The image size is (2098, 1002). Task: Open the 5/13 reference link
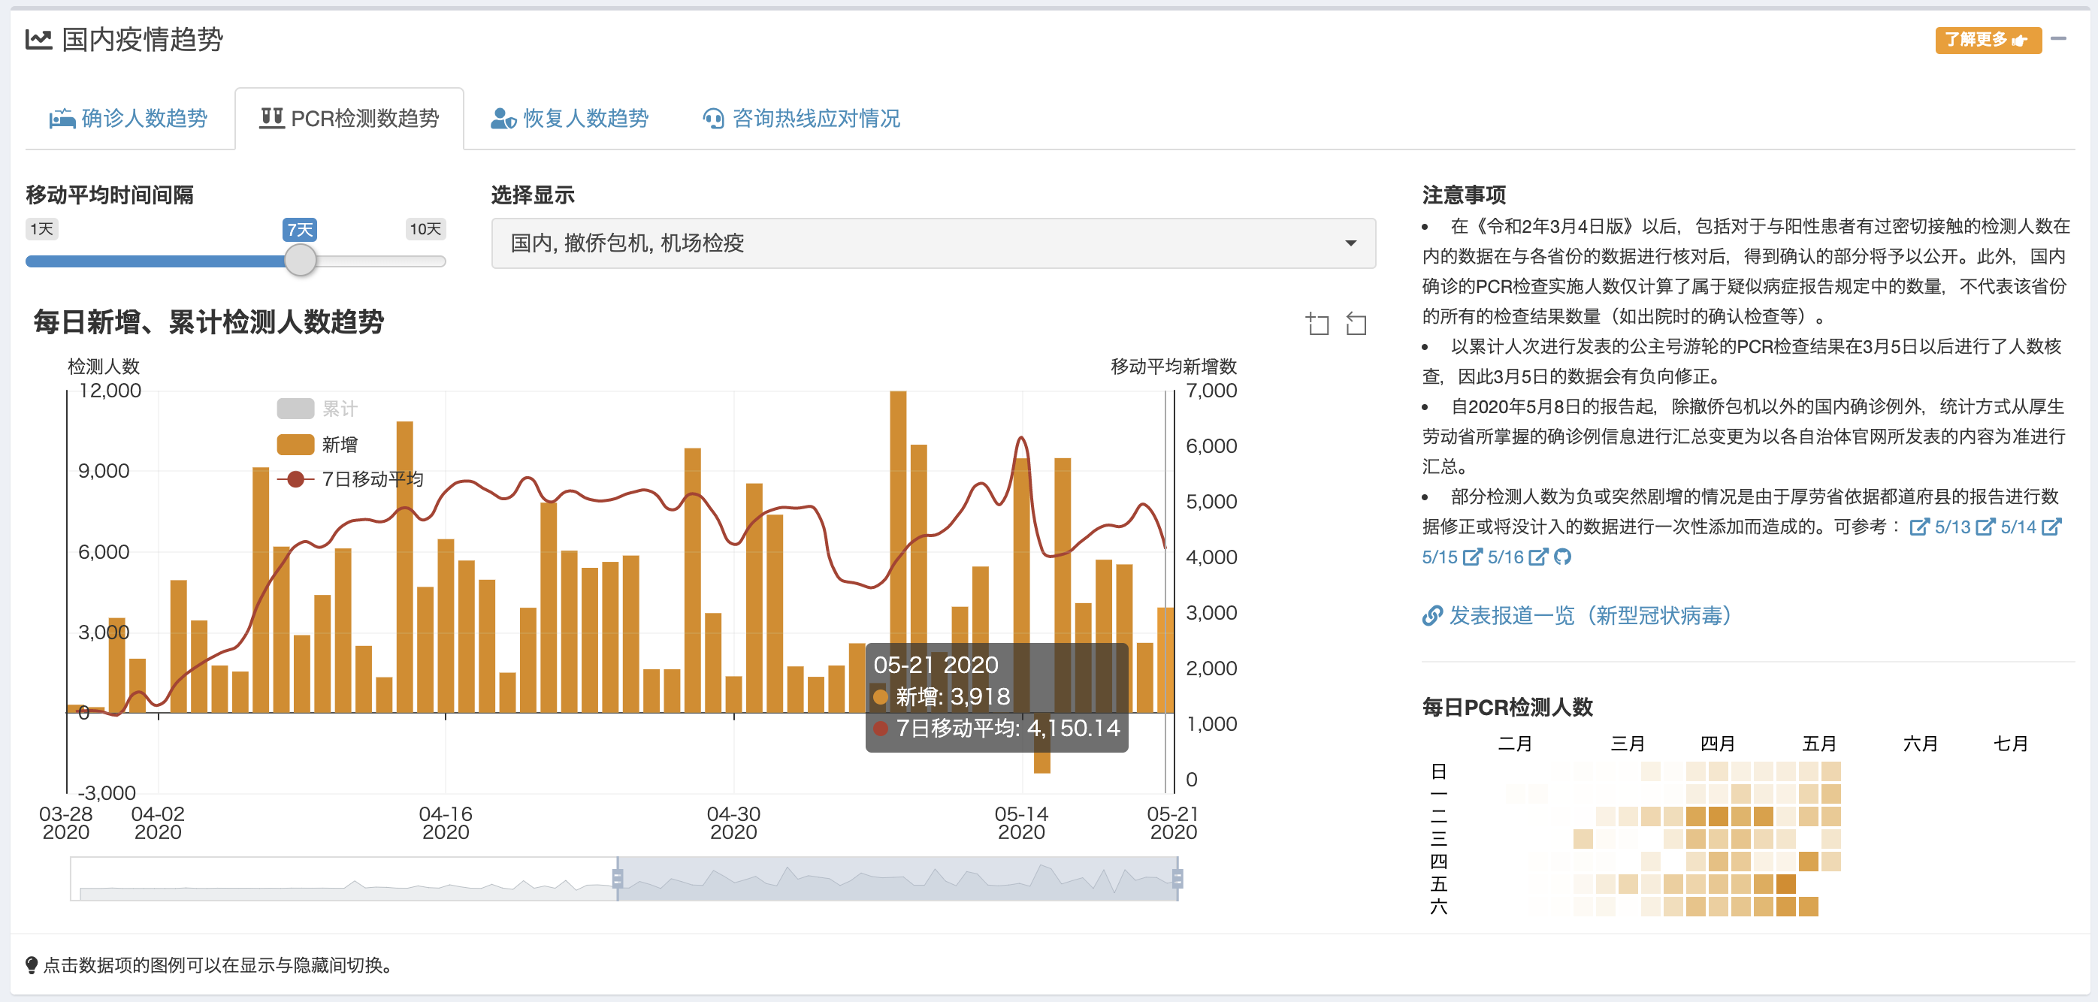[x=1951, y=527]
